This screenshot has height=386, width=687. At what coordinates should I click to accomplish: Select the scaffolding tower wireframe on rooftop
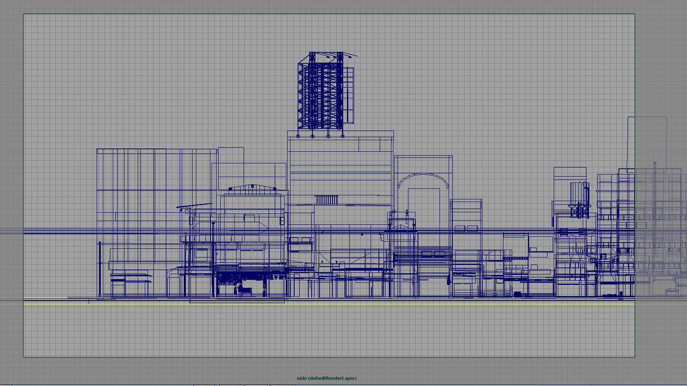(x=320, y=91)
